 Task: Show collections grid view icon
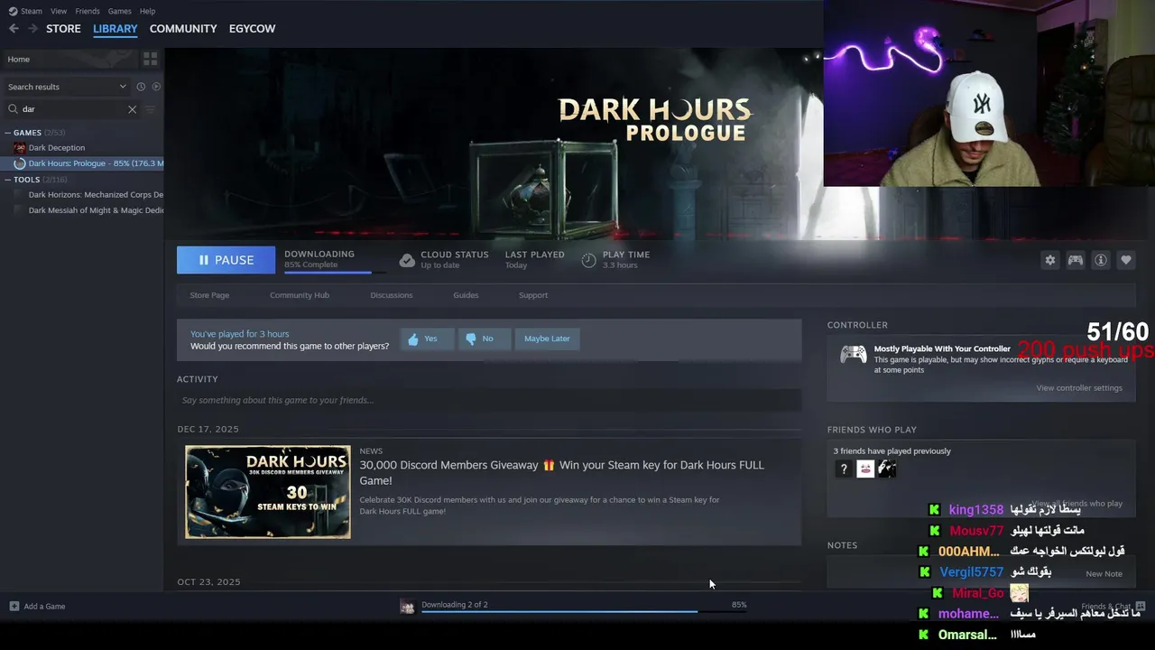click(x=151, y=59)
